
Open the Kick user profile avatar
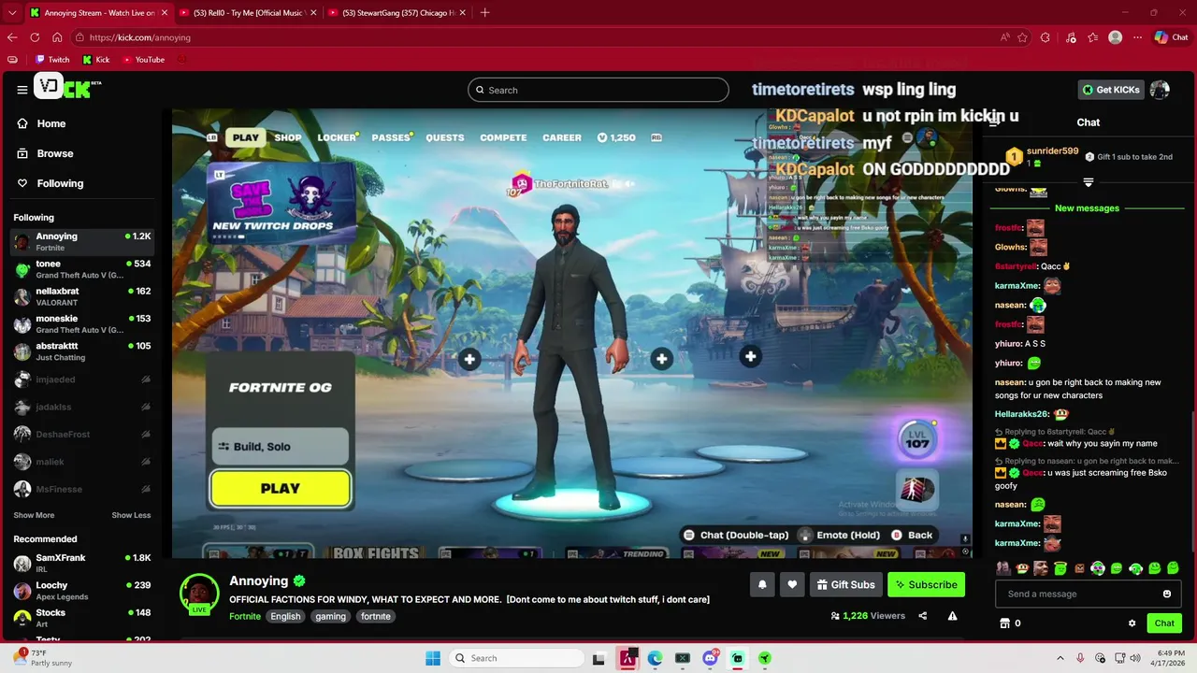pyautogui.click(x=1160, y=90)
